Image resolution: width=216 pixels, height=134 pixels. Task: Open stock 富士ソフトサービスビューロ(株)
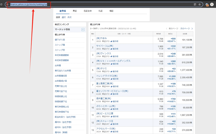112,91
